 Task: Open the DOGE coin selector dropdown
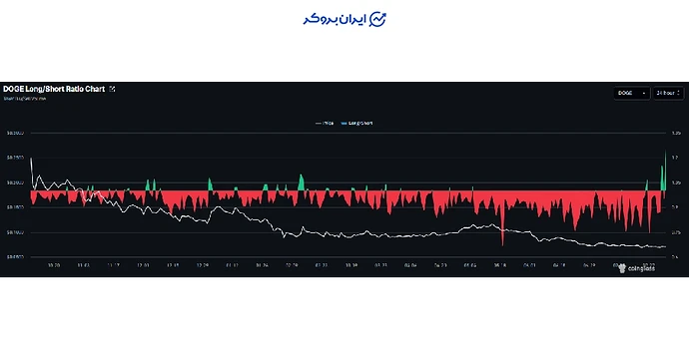[631, 93]
